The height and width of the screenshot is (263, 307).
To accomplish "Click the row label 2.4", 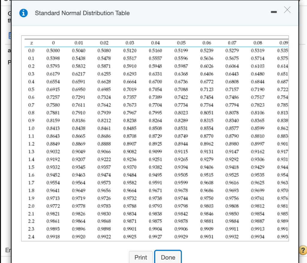I will pyautogui.click(x=31, y=237).
